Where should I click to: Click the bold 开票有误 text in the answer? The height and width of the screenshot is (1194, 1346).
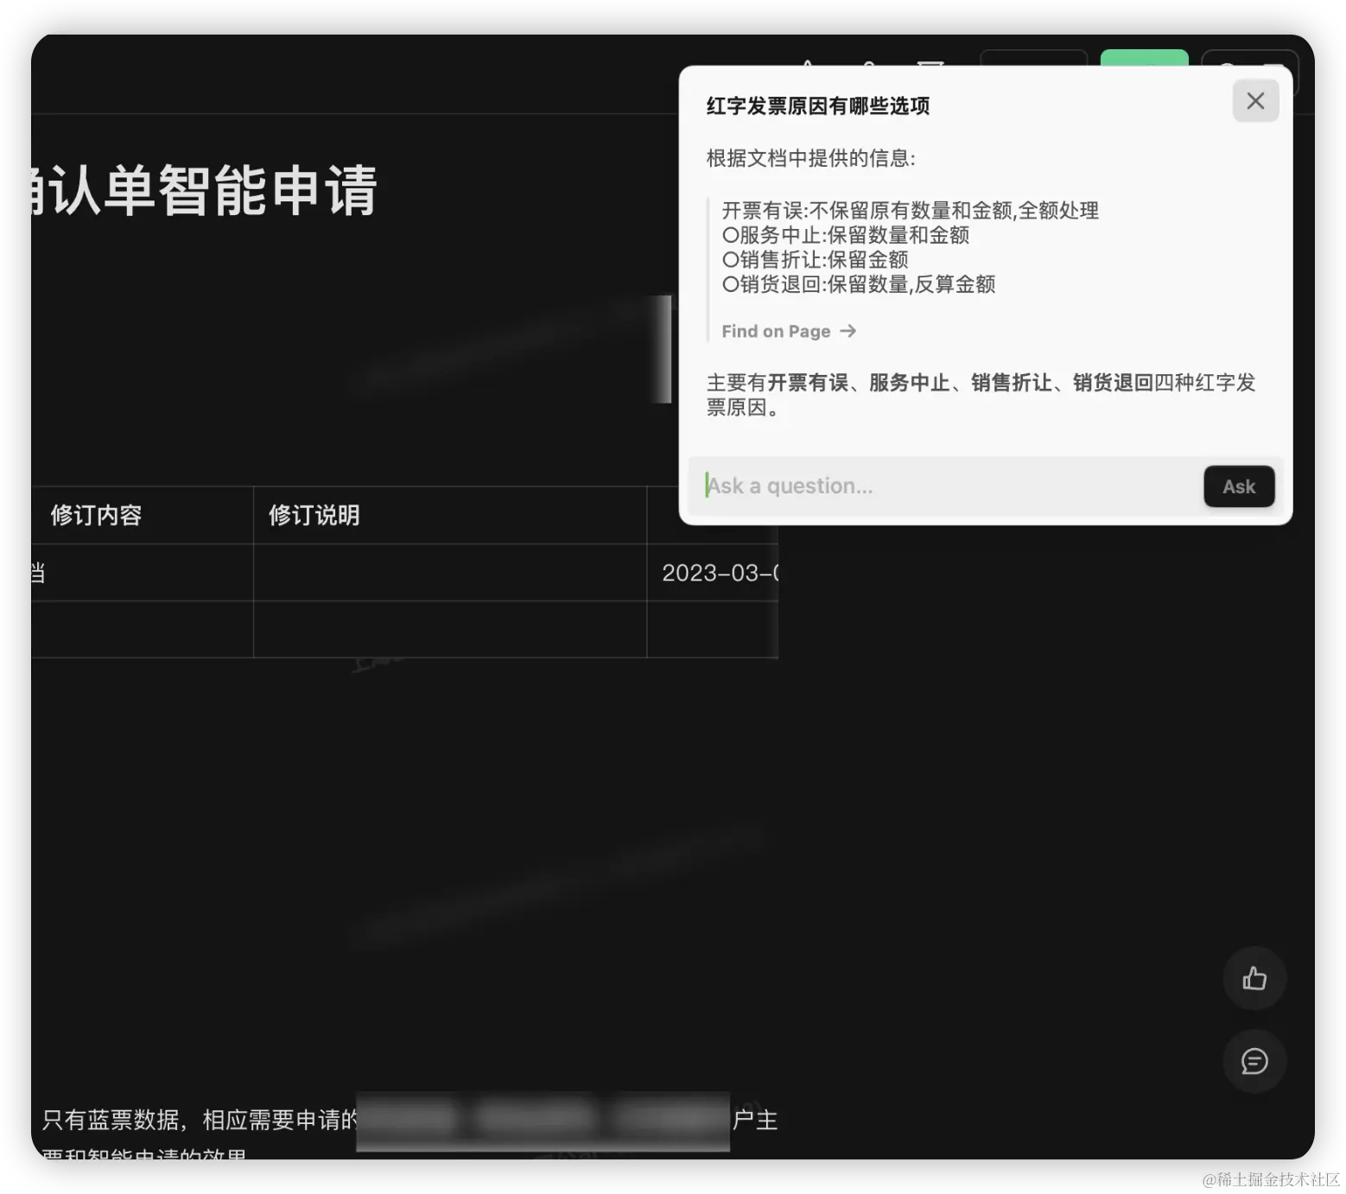pos(810,383)
